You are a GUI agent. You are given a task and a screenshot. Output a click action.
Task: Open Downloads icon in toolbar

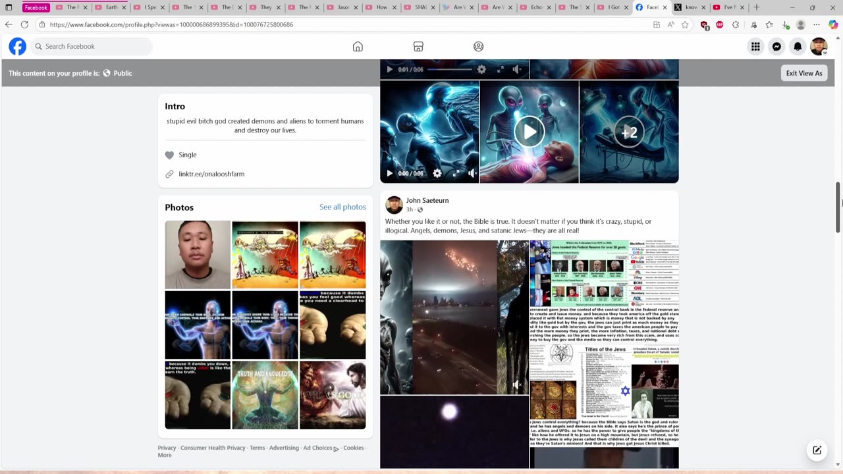point(785,25)
